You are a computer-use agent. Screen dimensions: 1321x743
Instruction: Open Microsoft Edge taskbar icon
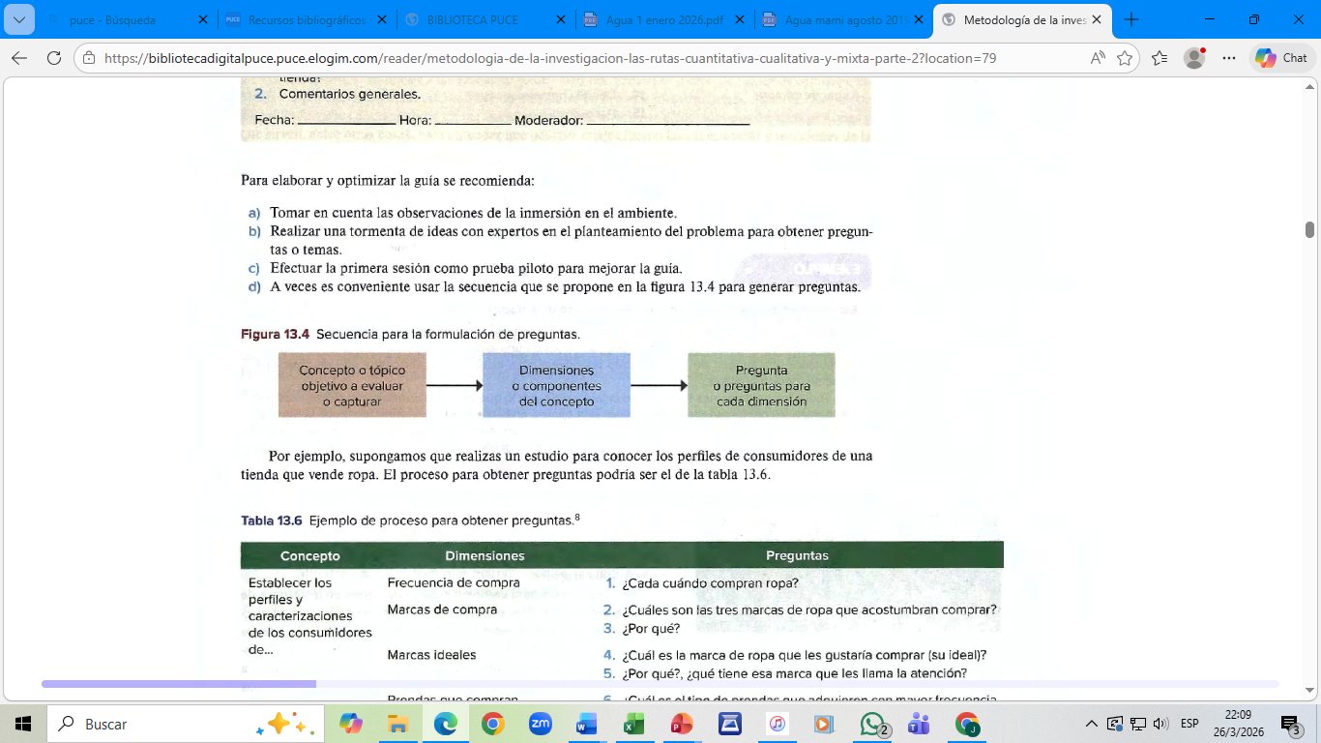click(445, 724)
